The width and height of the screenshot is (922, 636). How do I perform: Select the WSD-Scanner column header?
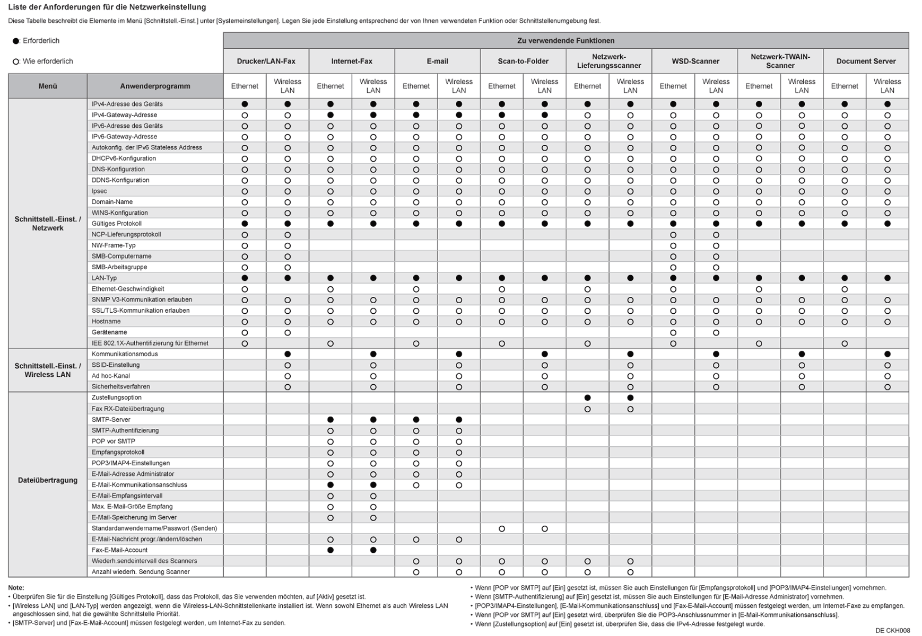[x=695, y=61]
